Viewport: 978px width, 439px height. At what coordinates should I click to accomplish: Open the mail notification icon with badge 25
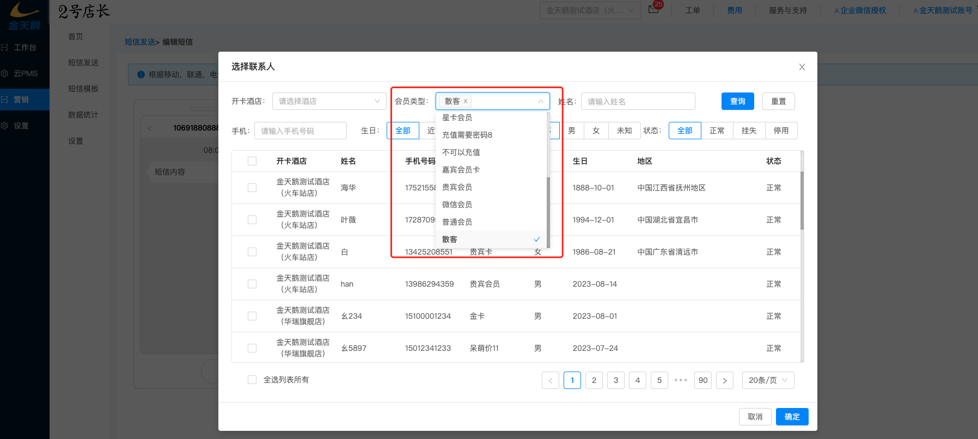[654, 9]
